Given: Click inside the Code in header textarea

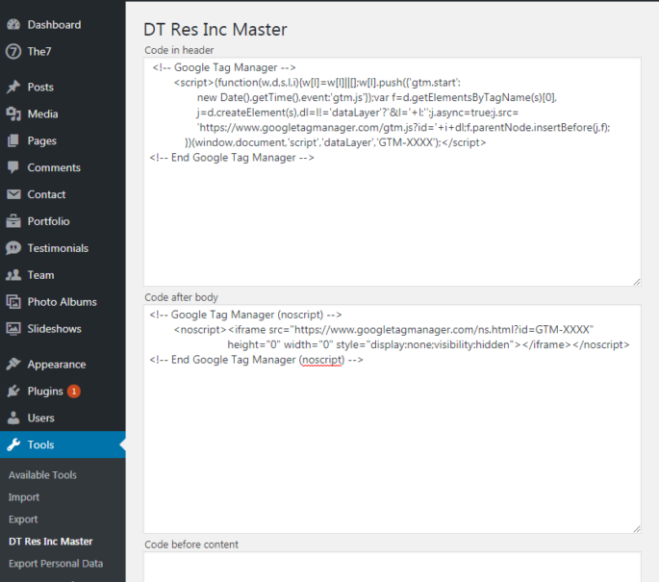Looking at the screenshot, I should point(392,221).
